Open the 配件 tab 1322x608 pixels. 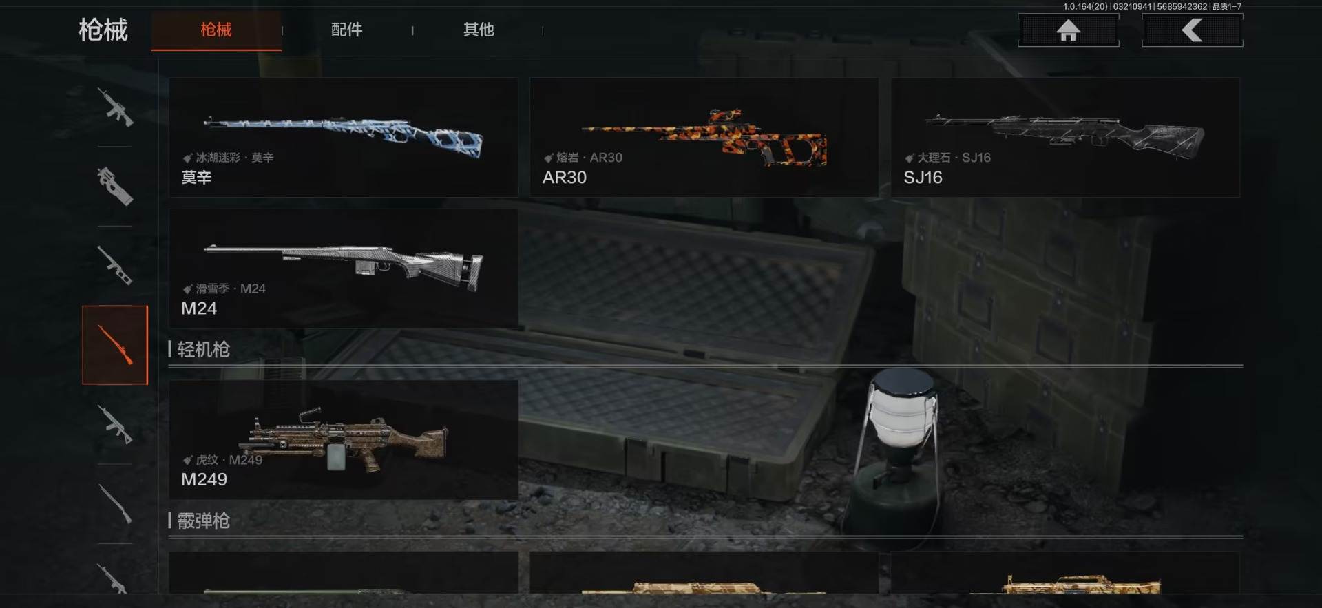tap(346, 30)
